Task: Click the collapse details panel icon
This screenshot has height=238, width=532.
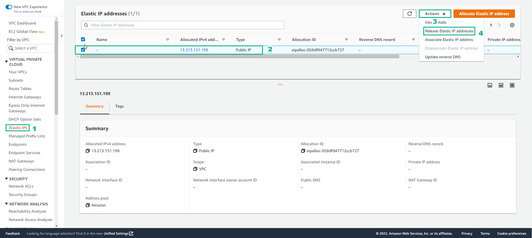Action: coord(490,85)
